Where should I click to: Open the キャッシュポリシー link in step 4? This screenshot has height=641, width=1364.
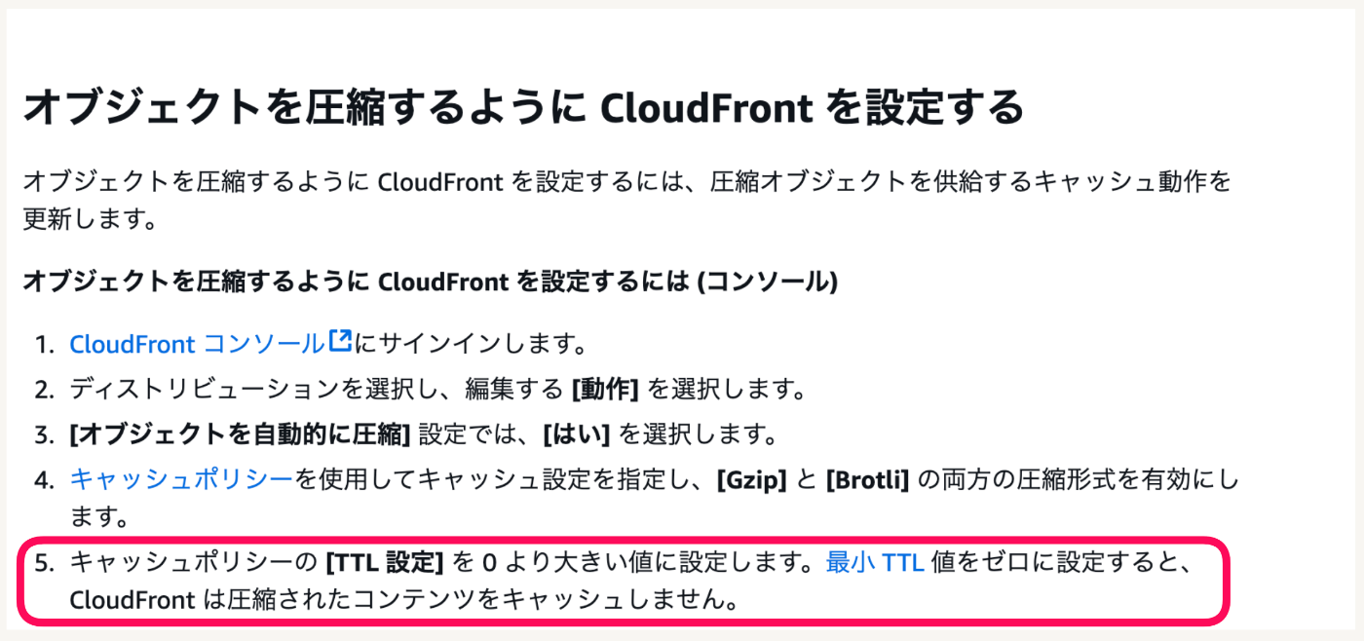coord(181,478)
